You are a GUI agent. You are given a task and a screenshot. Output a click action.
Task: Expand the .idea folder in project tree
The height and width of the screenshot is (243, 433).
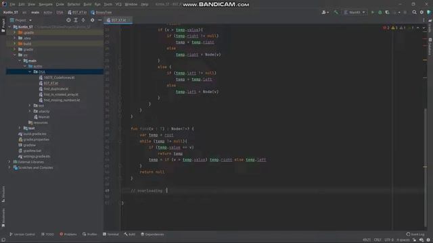click(15, 38)
